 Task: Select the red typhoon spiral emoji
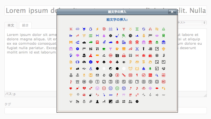pos(104,29)
